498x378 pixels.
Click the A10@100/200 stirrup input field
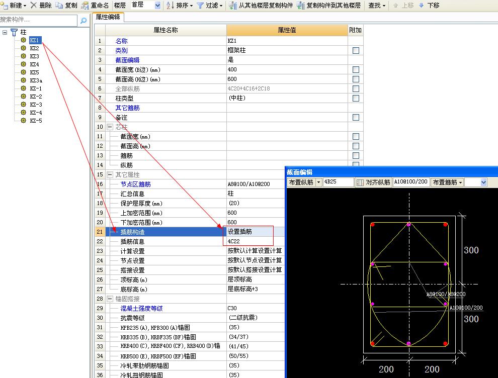[411, 182]
